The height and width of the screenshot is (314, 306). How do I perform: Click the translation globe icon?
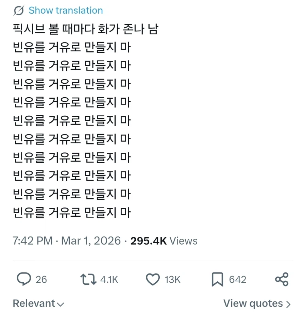pos(18,10)
